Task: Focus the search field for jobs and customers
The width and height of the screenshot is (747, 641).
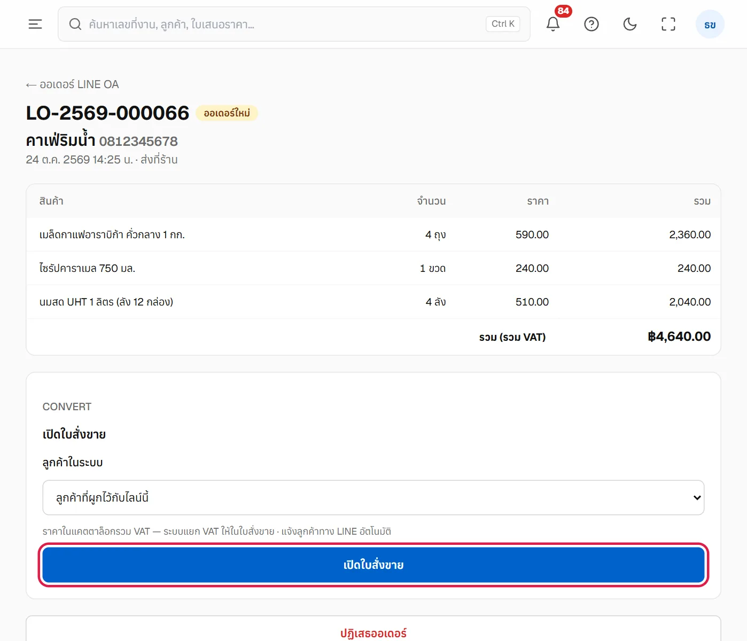Action: [294, 24]
